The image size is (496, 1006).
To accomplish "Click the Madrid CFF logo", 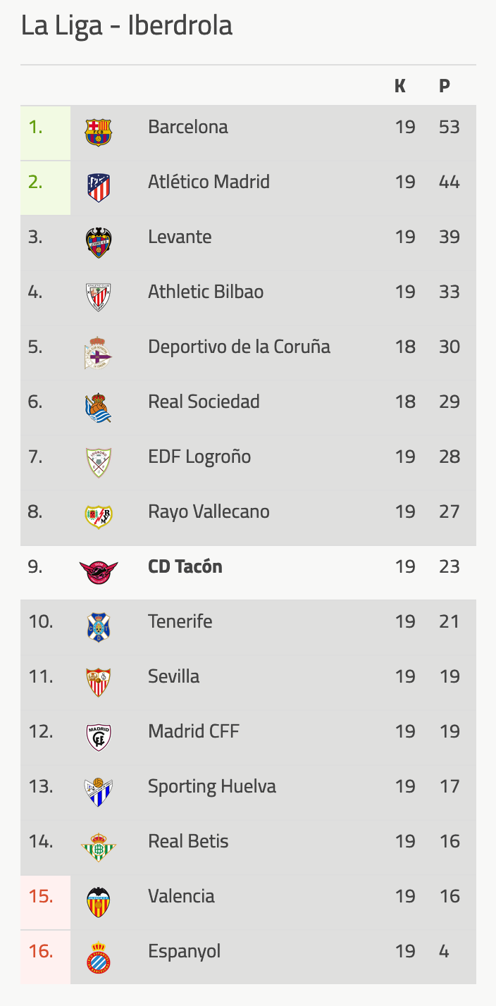I will [98, 737].
